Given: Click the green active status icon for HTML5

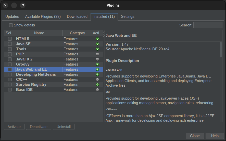Looking at the screenshot, I should click(x=97, y=39).
